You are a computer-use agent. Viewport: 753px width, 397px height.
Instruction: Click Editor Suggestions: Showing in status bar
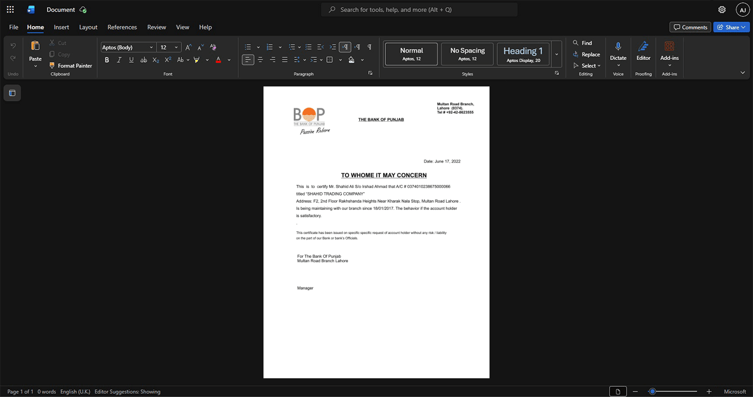[127, 391]
